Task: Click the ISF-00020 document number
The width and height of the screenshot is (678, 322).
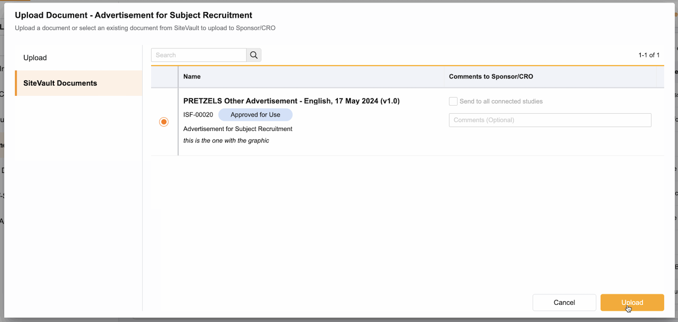Action: click(x=198, y=115)
